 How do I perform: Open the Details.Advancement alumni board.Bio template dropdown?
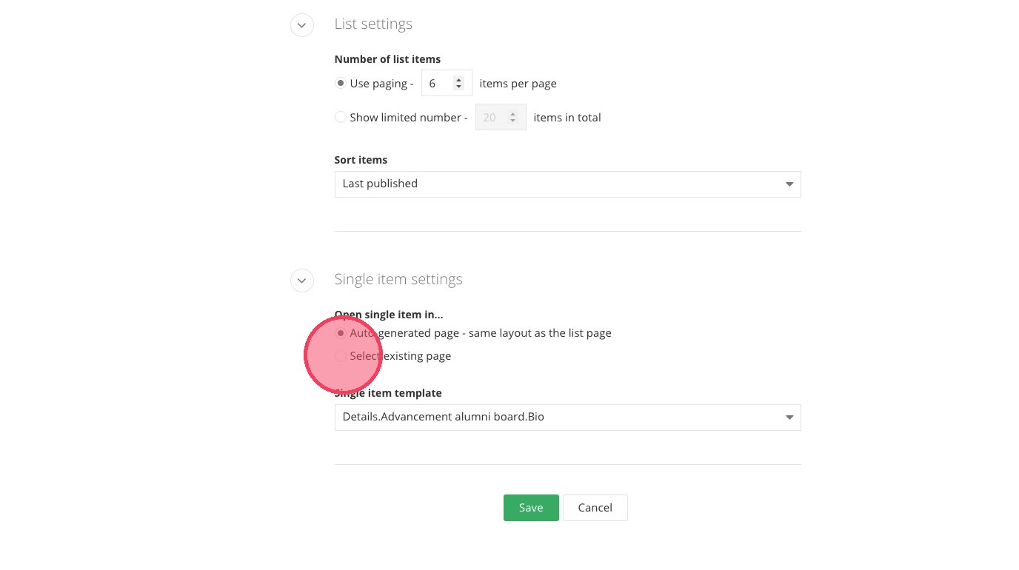click(567, 418)
